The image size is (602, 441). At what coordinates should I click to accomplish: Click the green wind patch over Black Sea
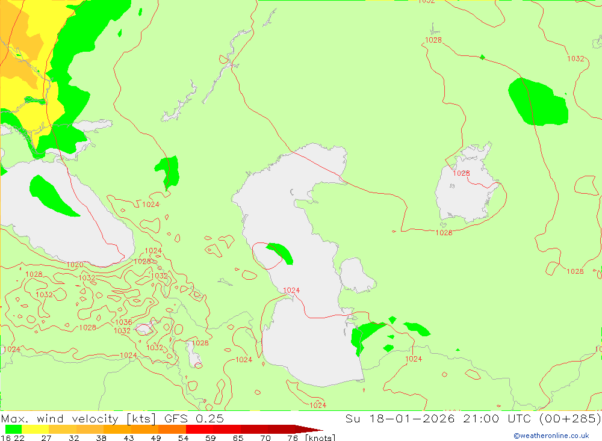52,196
